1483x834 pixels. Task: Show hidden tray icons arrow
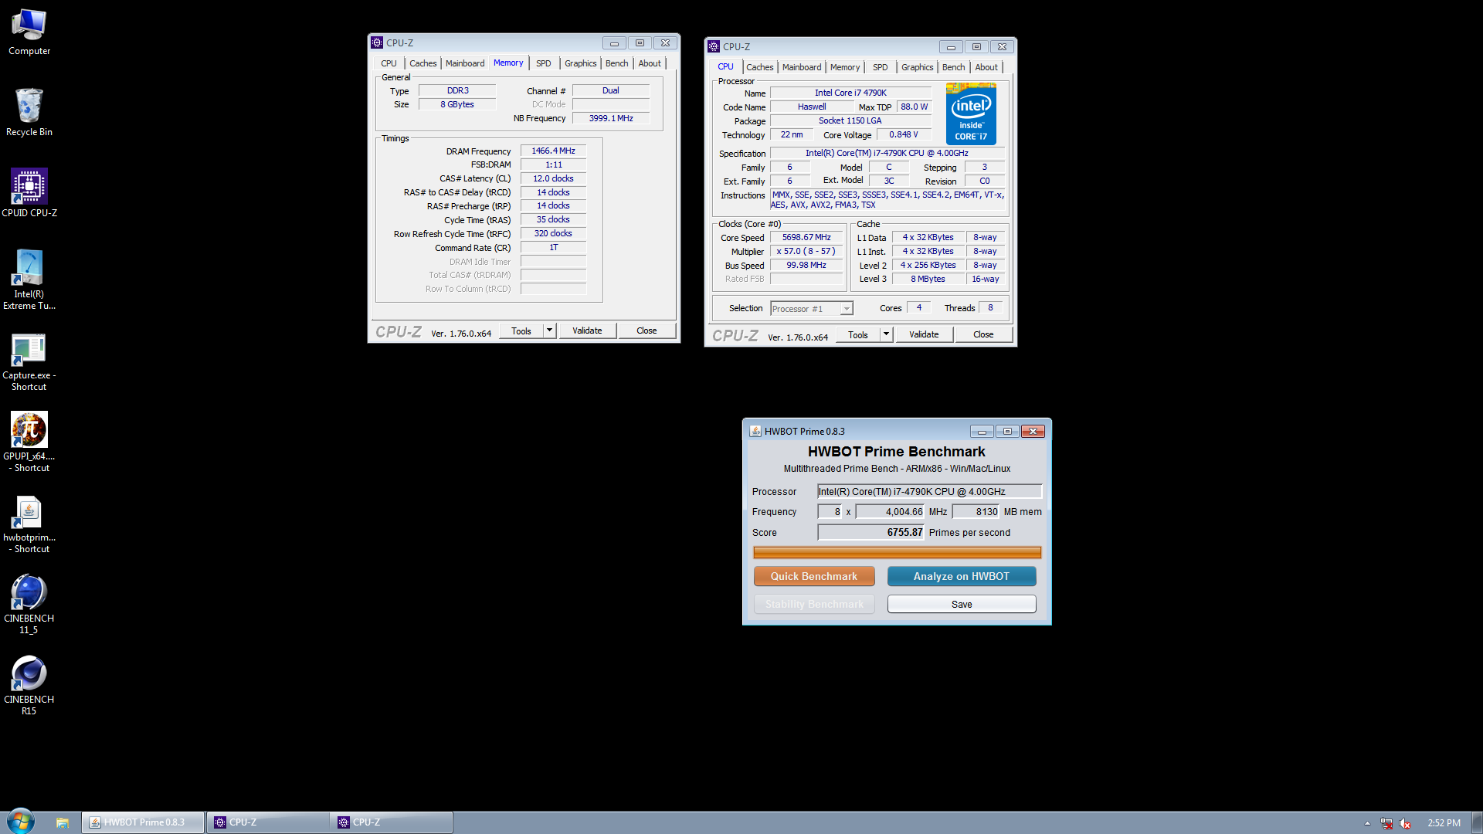coord(1367,823)
